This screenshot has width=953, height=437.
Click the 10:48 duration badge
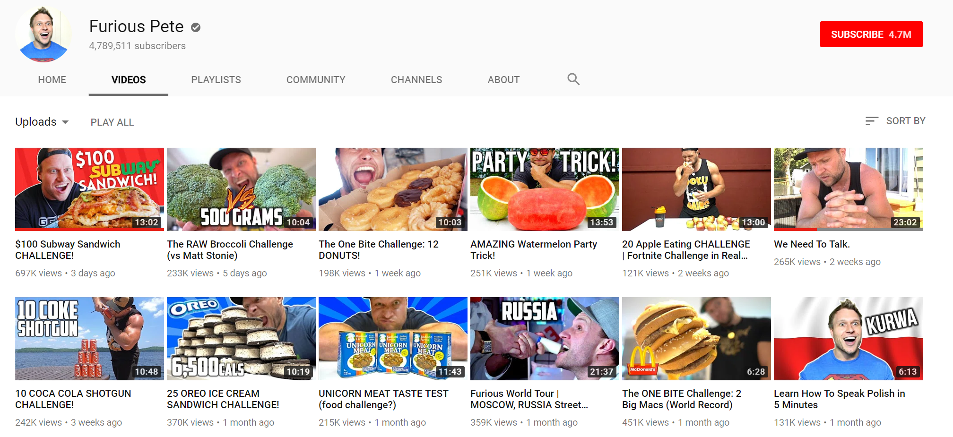pyautogui.click(x=147, y=372)
